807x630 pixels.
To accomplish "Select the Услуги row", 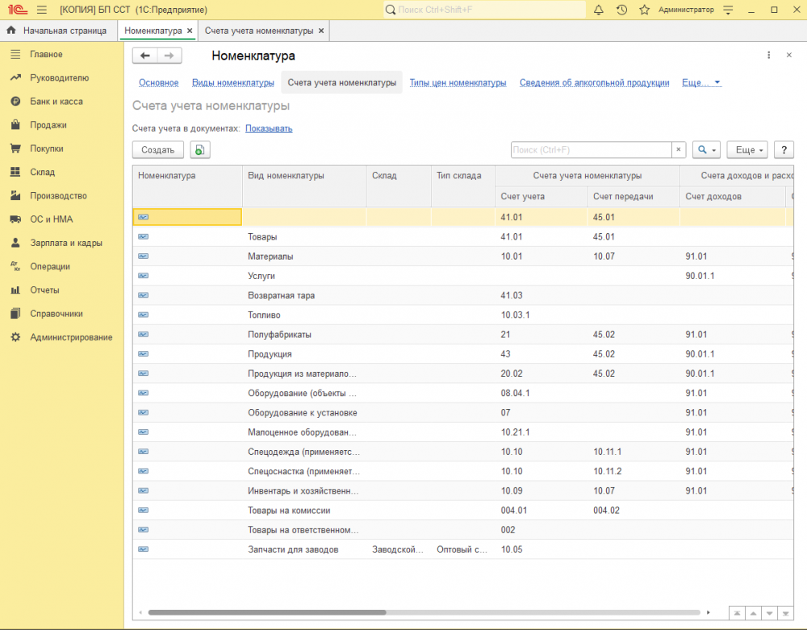I will [462, 276].
